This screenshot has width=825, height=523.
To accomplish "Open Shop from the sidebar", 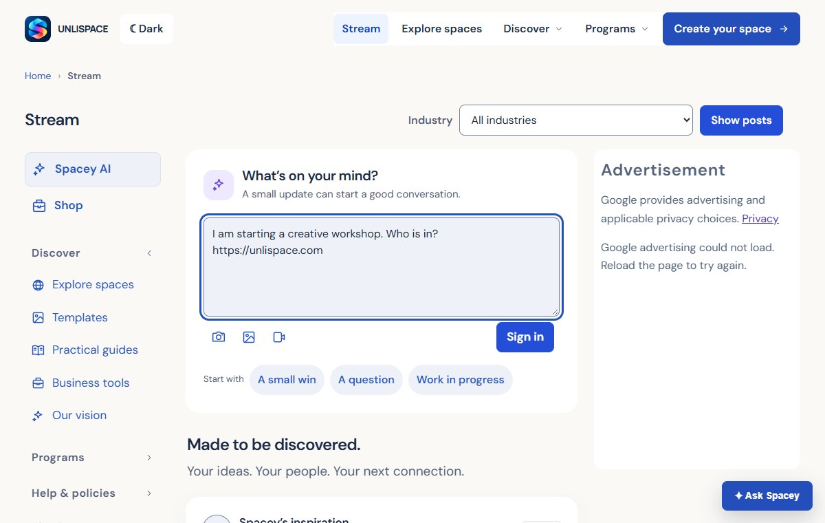I will click(x=93, y=206).
